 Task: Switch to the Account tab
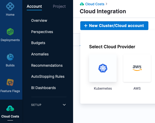tap(34, 6)
